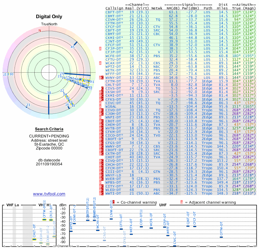
Task: Click the CFKM-DT callsign
Action: pos(113,132)
